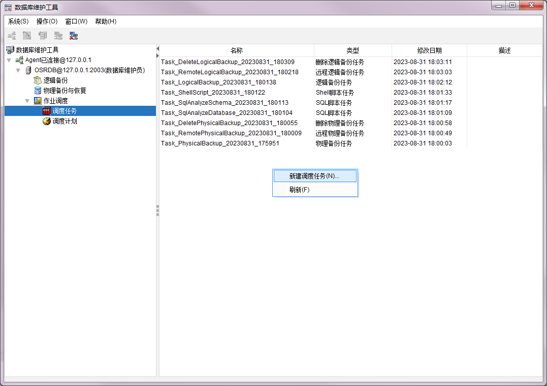Click the 数据库维护工具 root node icon
547x386 pixels.
(10, 50)
